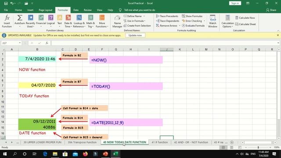
Task: Open the Insert Function dialog
Action: [x=7, y=21]
